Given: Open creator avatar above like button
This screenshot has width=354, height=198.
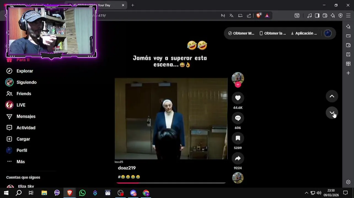Looking at the screenshot, I should click(238, 78).
